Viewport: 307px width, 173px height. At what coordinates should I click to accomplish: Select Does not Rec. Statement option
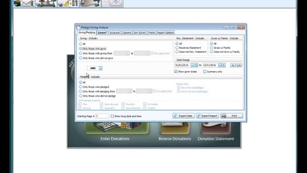tap(177, 52)
